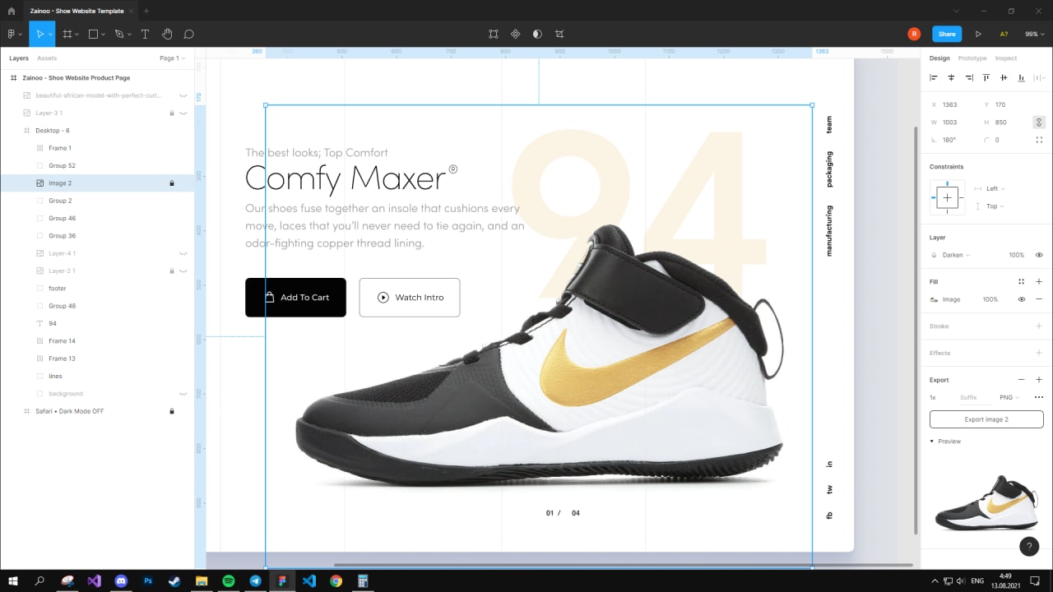Screen dimensions: 1053x592
Task: Unlock Safari • Dark Mode OFF layer
Action: (x=171, y=411)
